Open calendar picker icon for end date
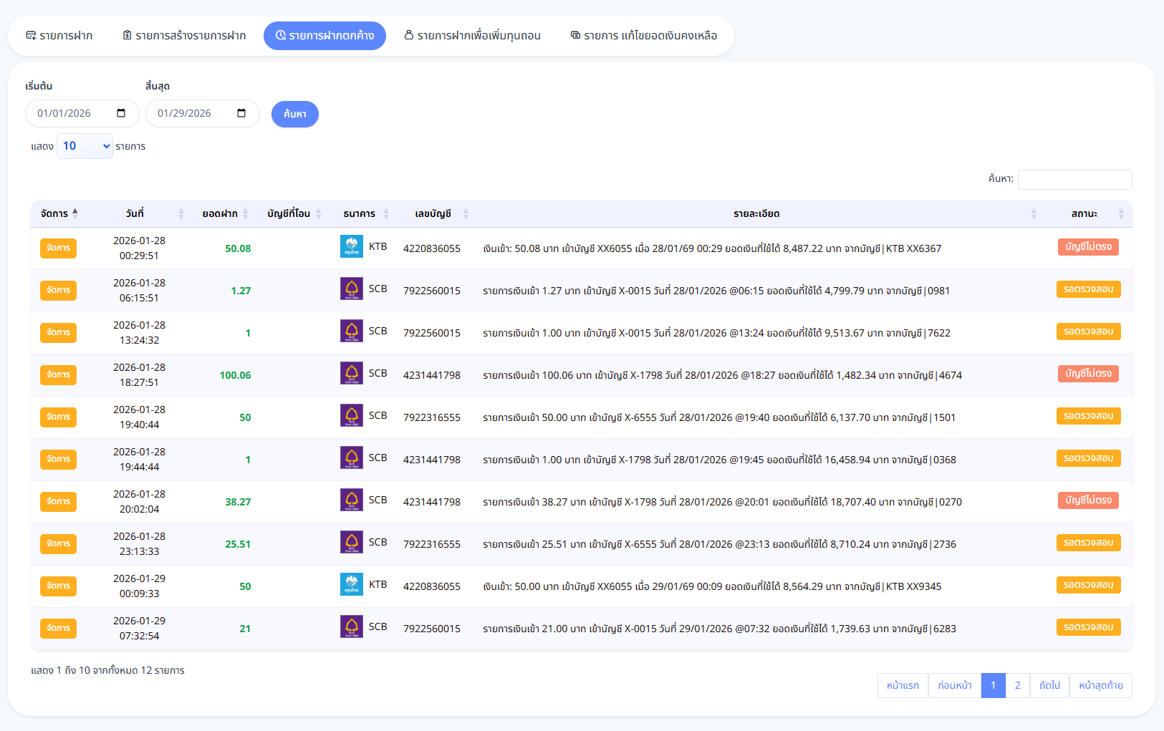1164x731 pixels. click(241, 113)
